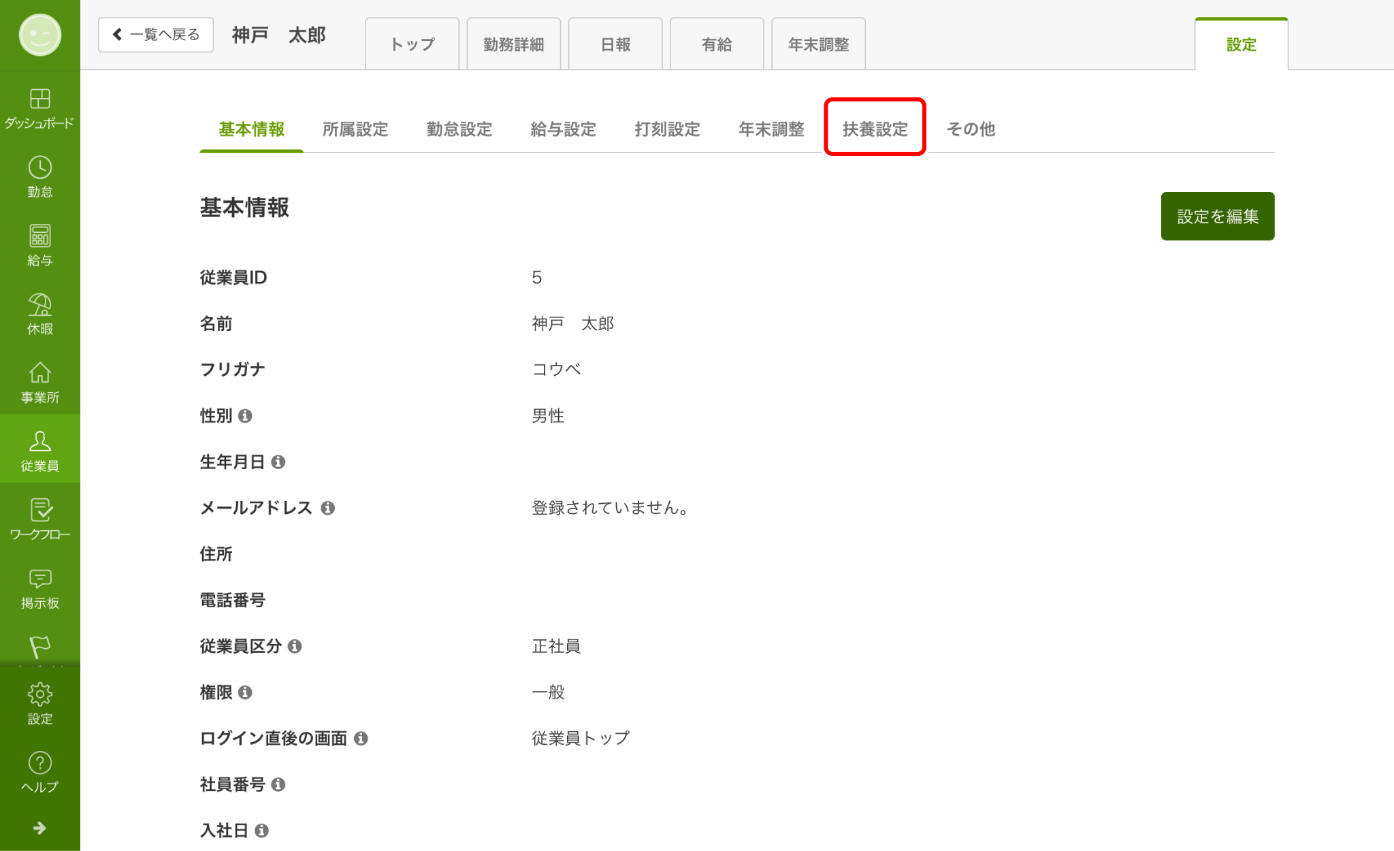Click the 権限 value 一般

[x=548, y=692]
